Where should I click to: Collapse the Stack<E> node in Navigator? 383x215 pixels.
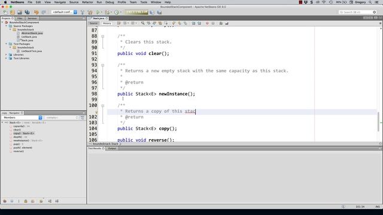point(2,122)
